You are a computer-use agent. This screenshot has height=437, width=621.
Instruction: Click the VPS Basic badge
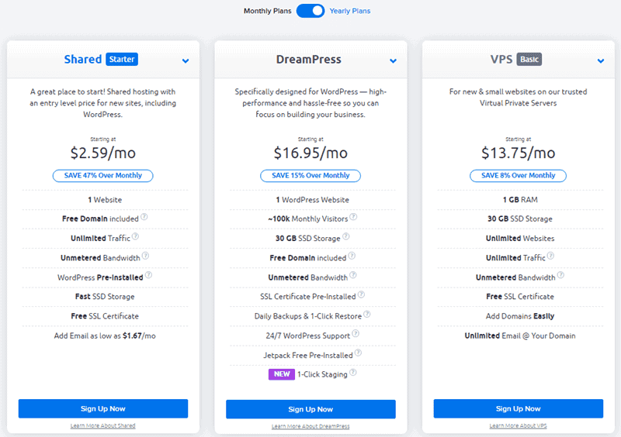pos(529,60)
